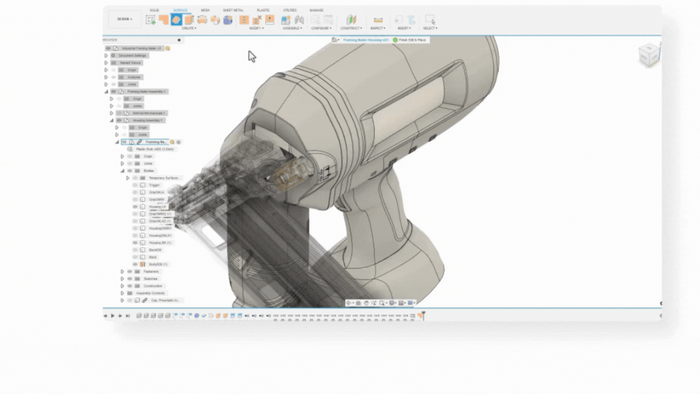Switch to the Mesh tab

(205, 10)
